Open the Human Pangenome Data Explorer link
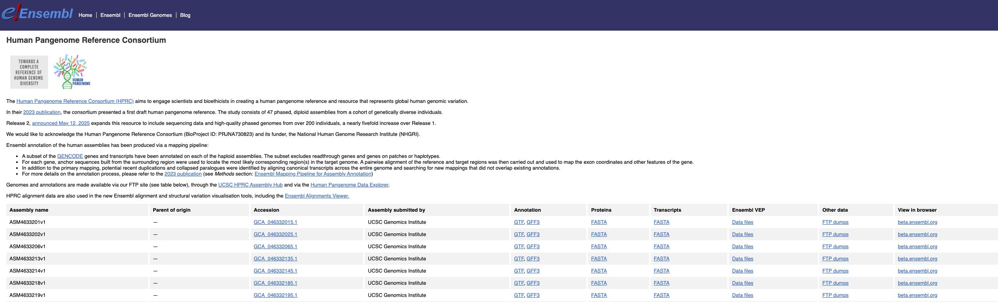 point(349,185)
